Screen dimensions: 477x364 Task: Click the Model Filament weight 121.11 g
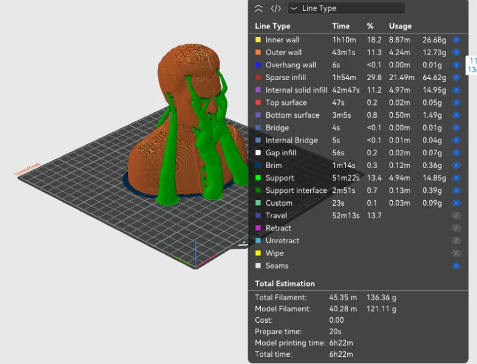381,309
